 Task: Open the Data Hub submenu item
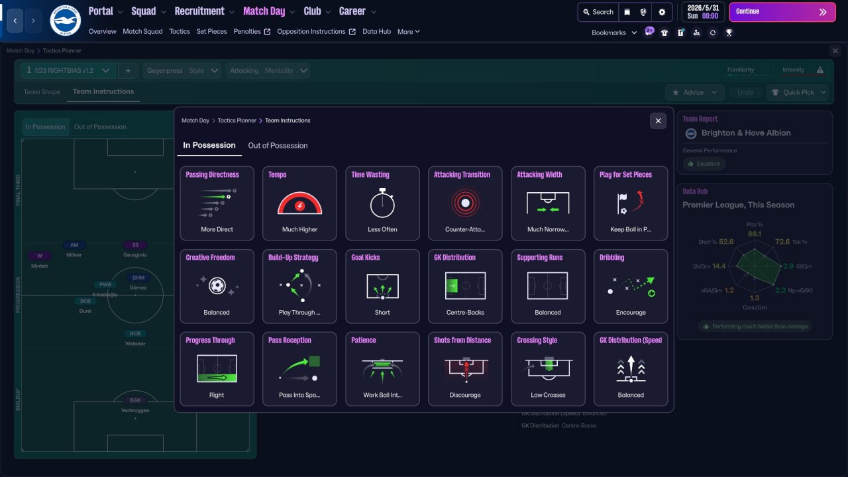(377, 32)
